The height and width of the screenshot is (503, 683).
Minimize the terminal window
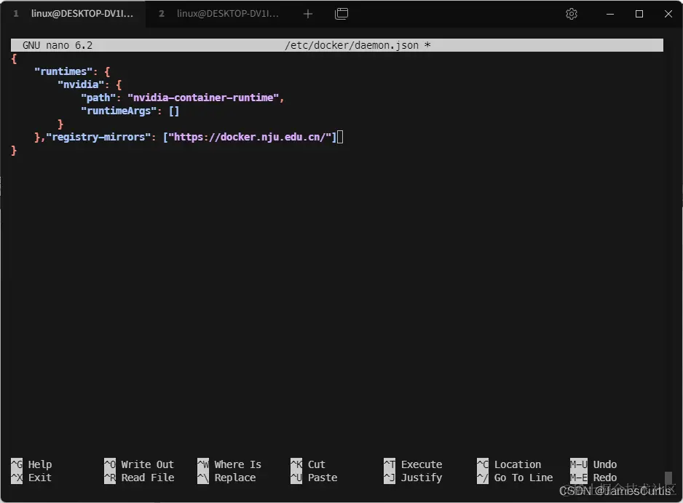tap(610, 14)
